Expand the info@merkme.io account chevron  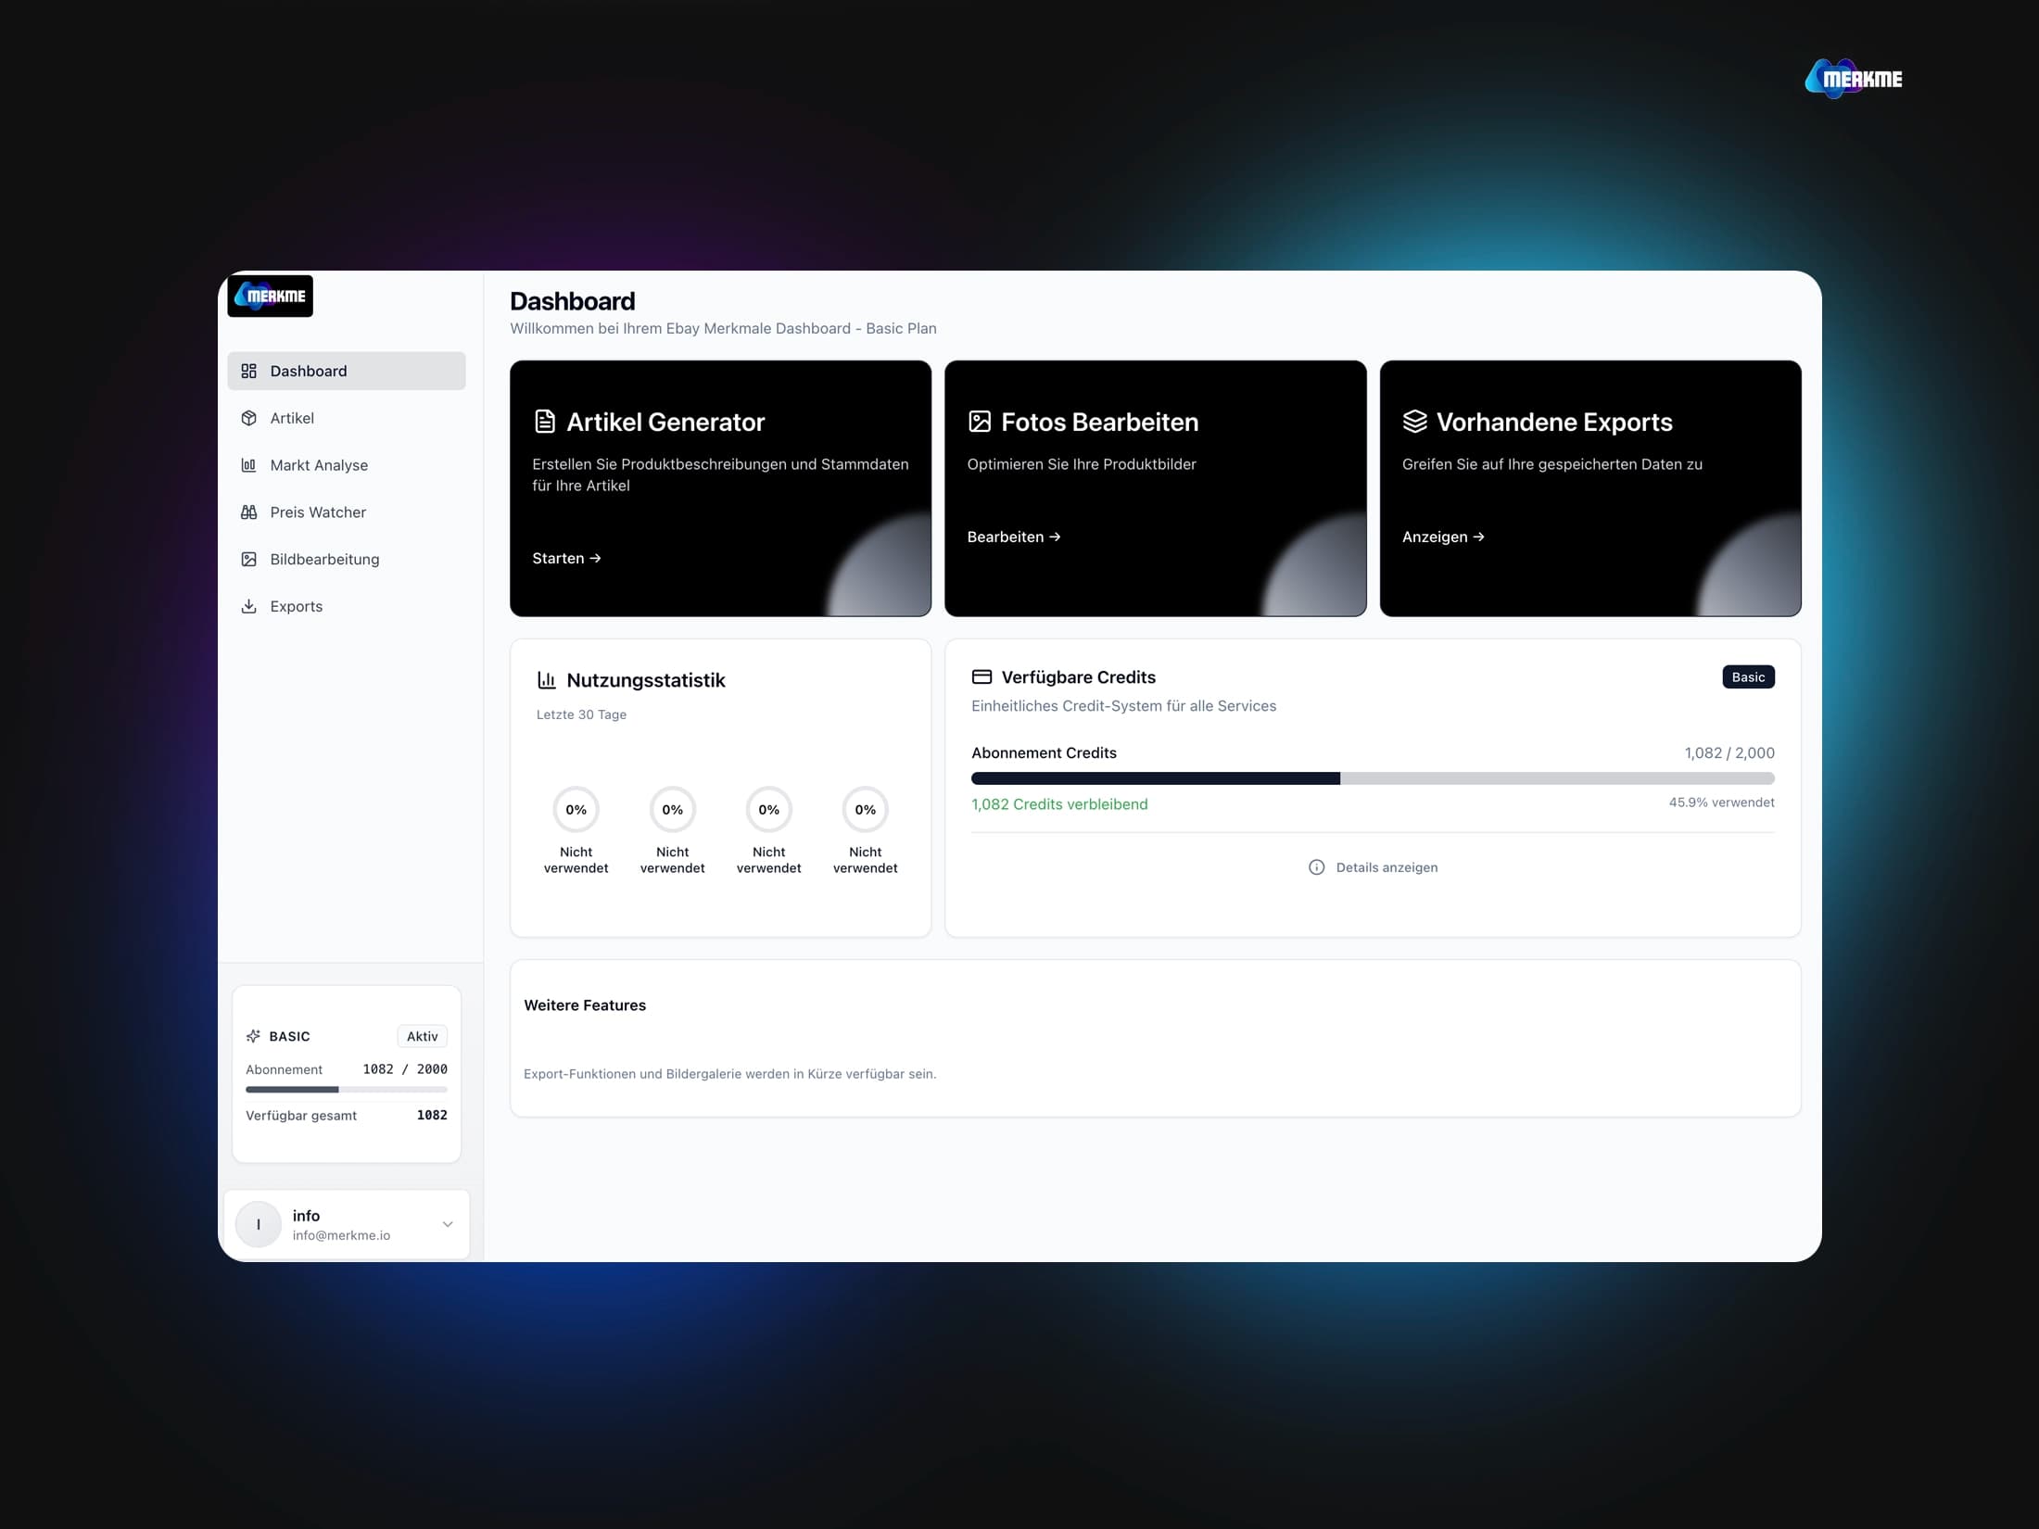448,1224
